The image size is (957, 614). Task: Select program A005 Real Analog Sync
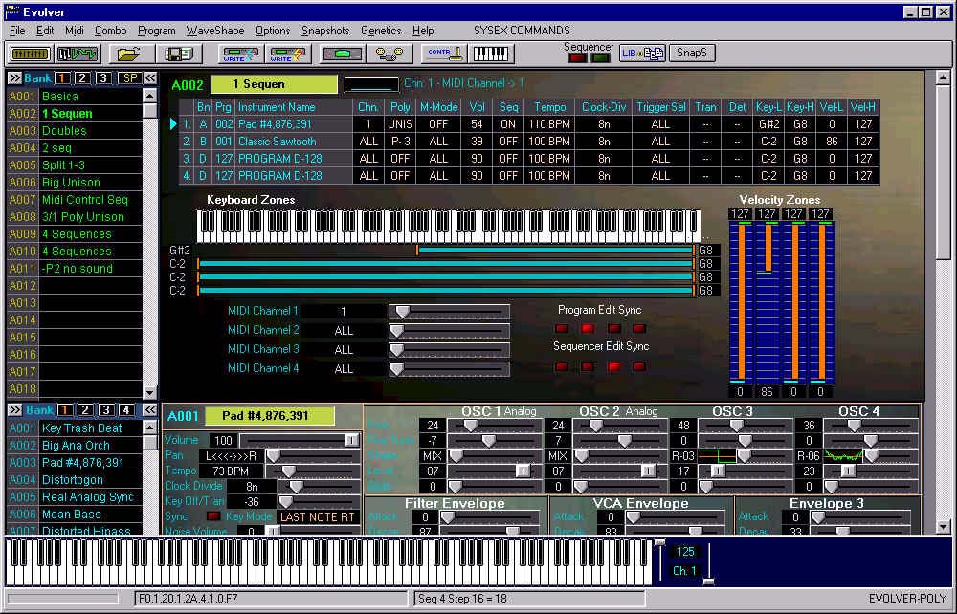point(75,497)
